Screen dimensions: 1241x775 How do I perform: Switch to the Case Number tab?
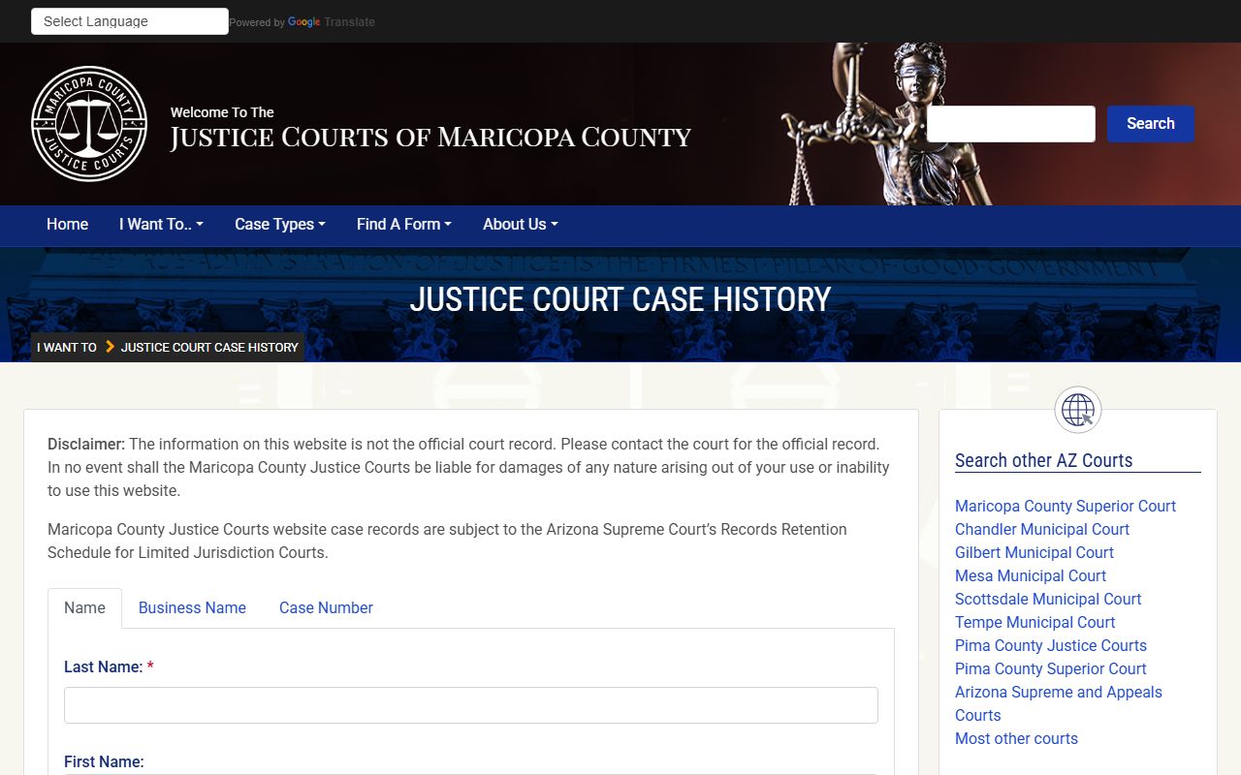point(326,607)
